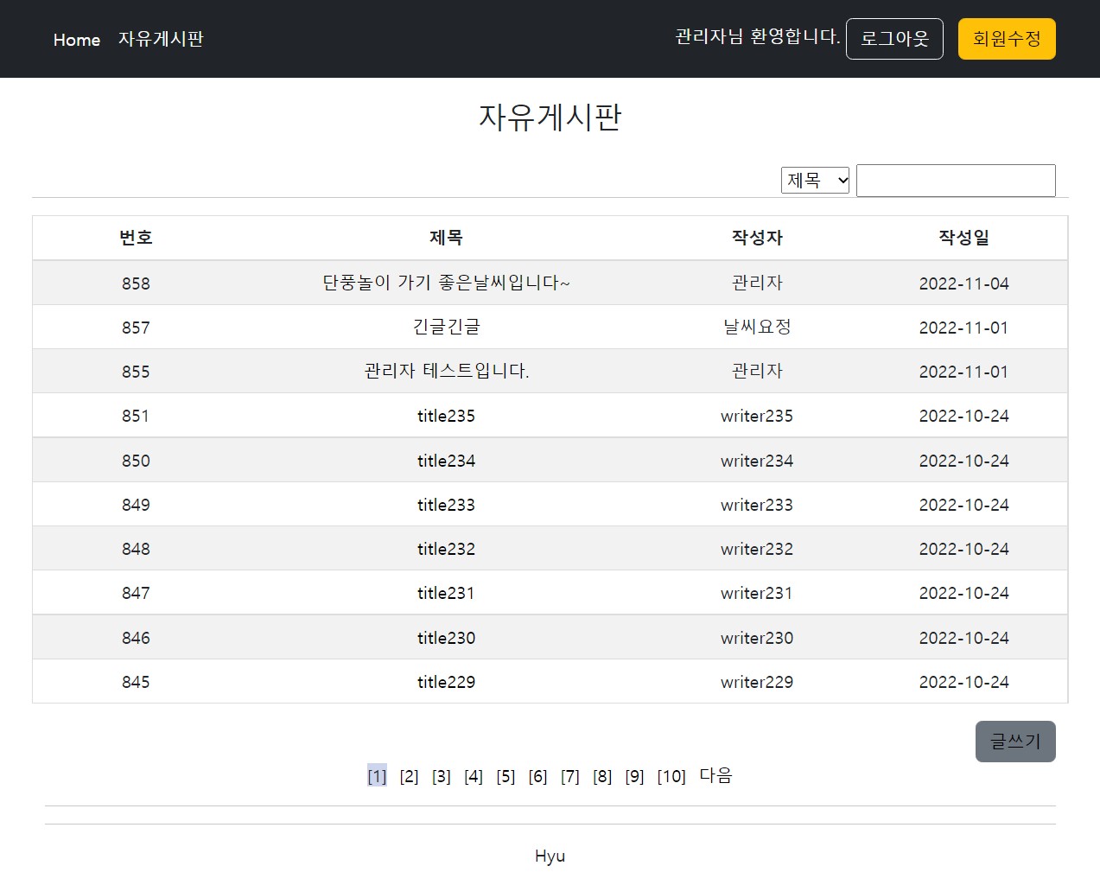Go to pagination page [4]

(474, 776)
